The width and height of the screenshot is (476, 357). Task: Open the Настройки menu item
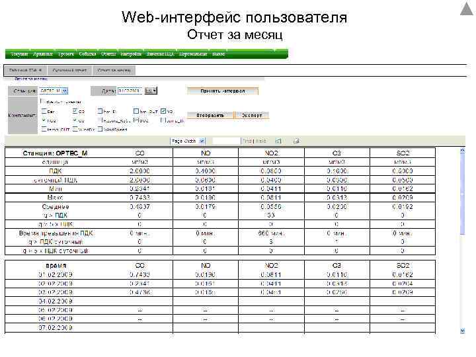(131, 54)
